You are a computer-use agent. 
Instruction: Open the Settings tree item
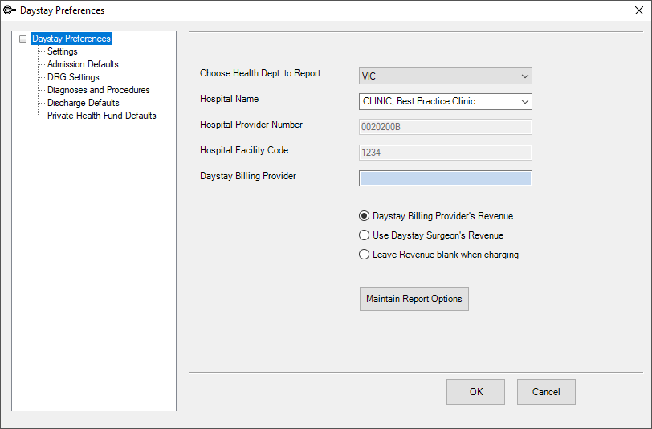pos(63,51)
